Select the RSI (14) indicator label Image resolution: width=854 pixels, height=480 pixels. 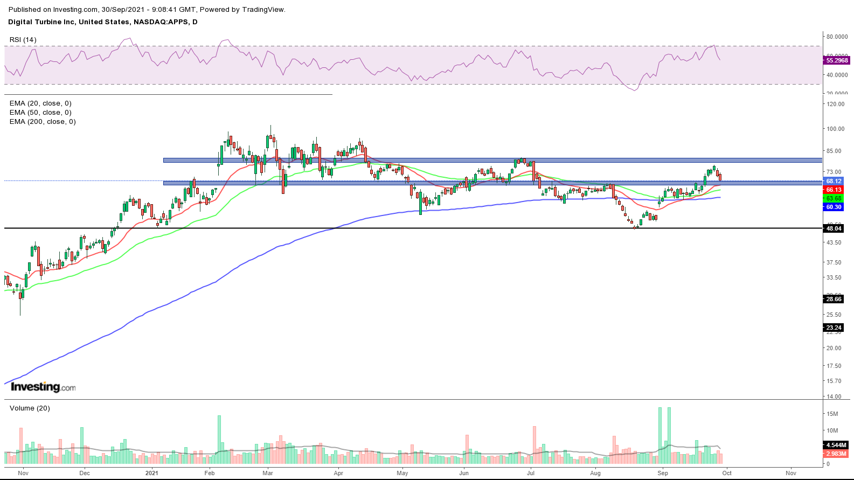pos(23,40)
